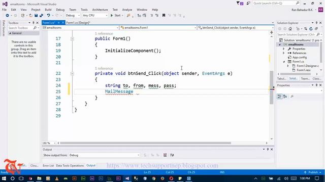Expand the References node

[x=283, y=53]
